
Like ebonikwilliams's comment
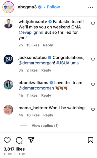pyautogui.click(x=93, y=84)
